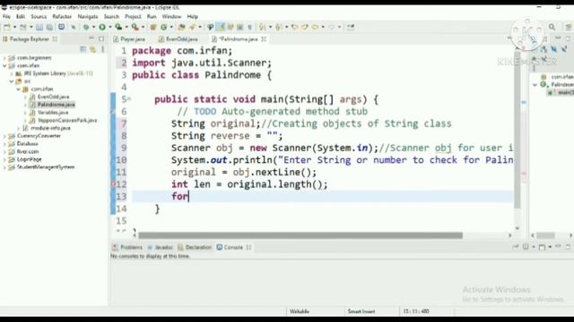The width and height of the screenshot is (574, 322).
Task: Select the LoginPage project
Action: [x=29, y=159]
